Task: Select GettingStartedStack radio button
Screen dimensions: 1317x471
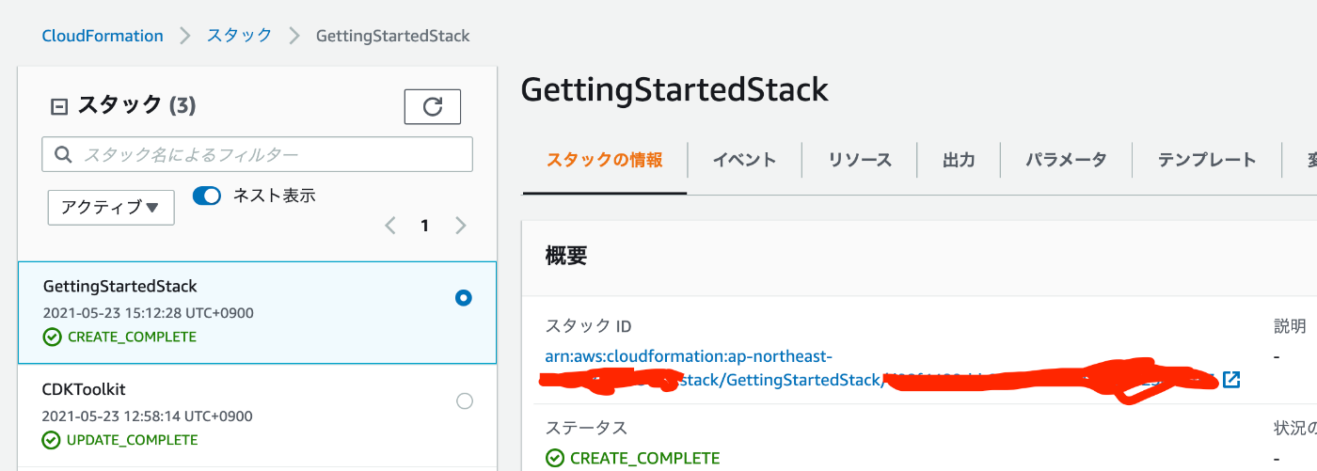Action: pyautogui.click(x=464, y=298)
